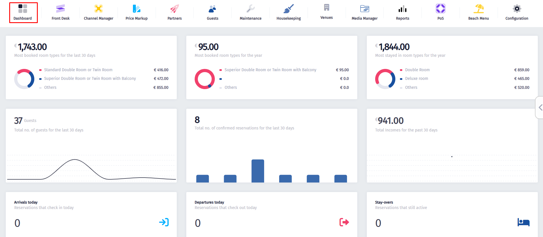Screen dimensions: 543x237
Task: Click the "37" guests count
Action: (18, 121)
